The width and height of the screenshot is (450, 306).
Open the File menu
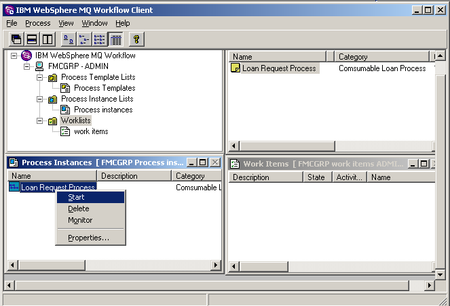[x=12, y=23]
